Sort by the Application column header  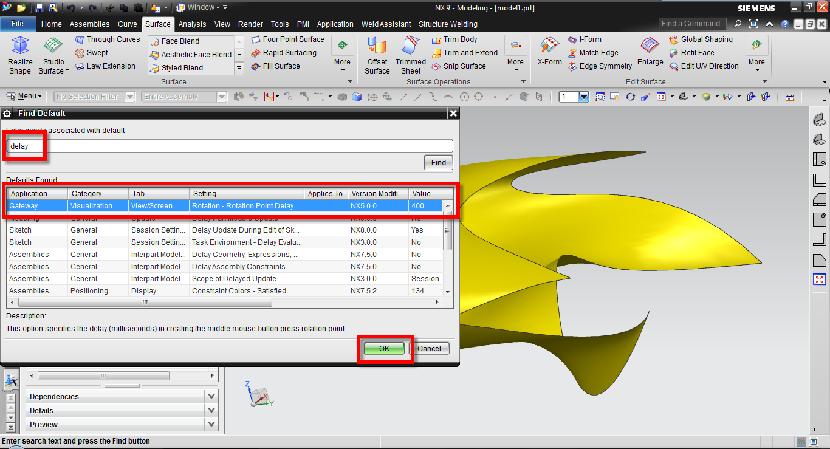38,194
